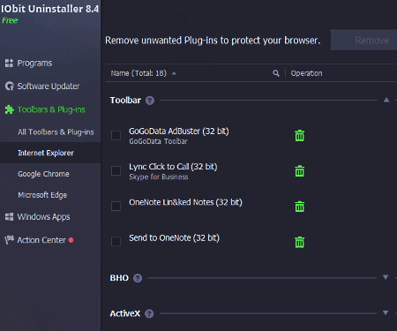This screenshot has height=331, width=397.
Task: Collapse the Toolbar section arrow
Action: click(386, 100)
